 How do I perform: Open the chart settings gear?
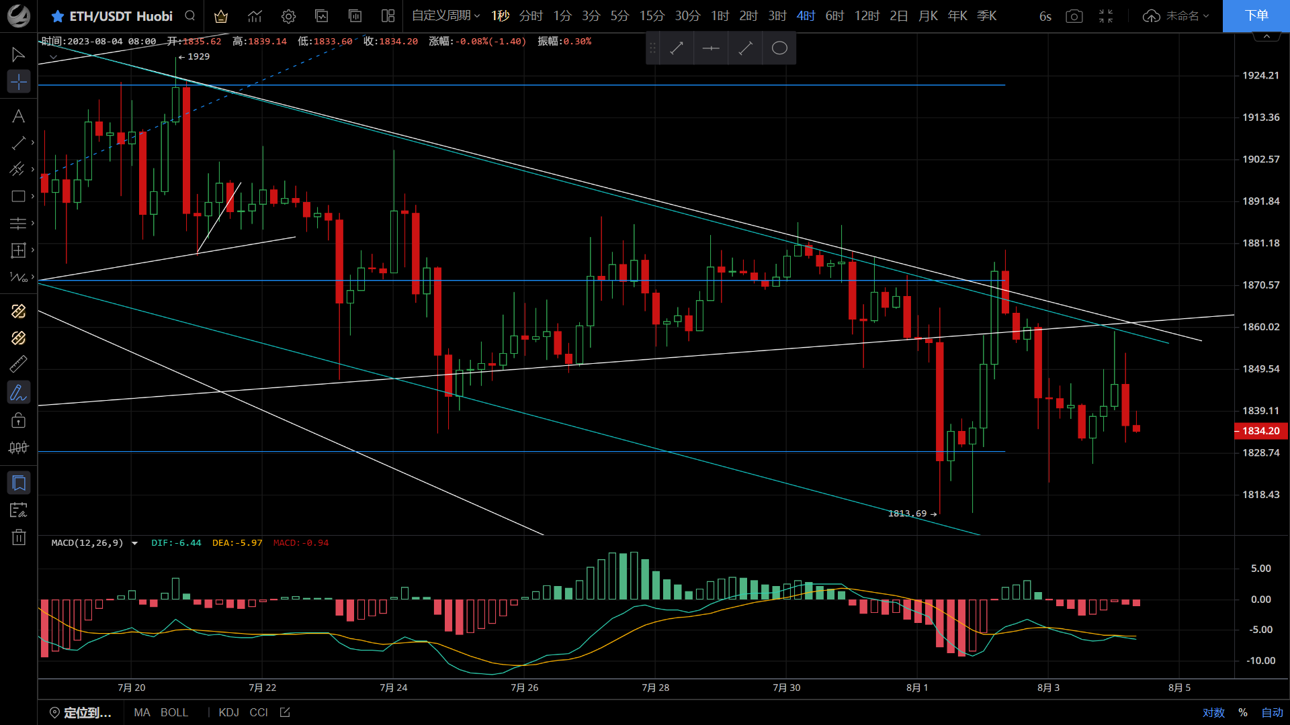(288, 16)
